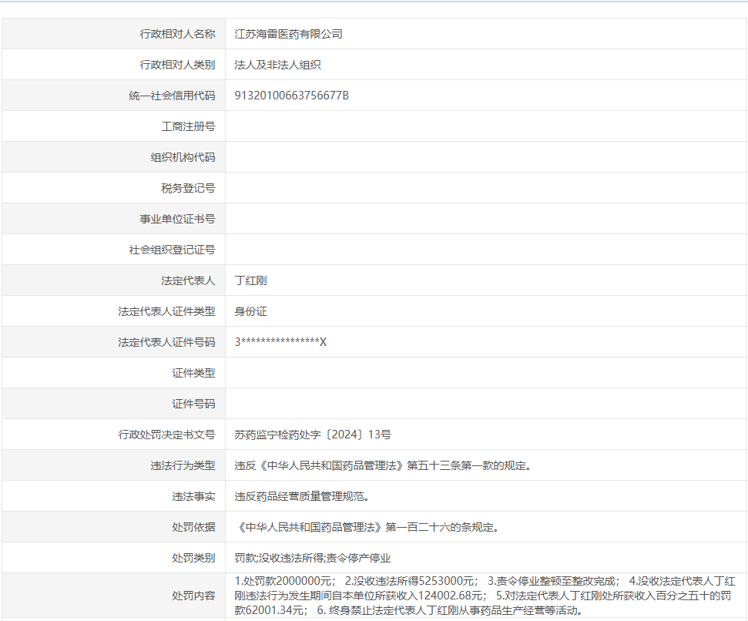Select the label 税务登记号
This screenshot has height=621, width=748.
pos(188,188)
